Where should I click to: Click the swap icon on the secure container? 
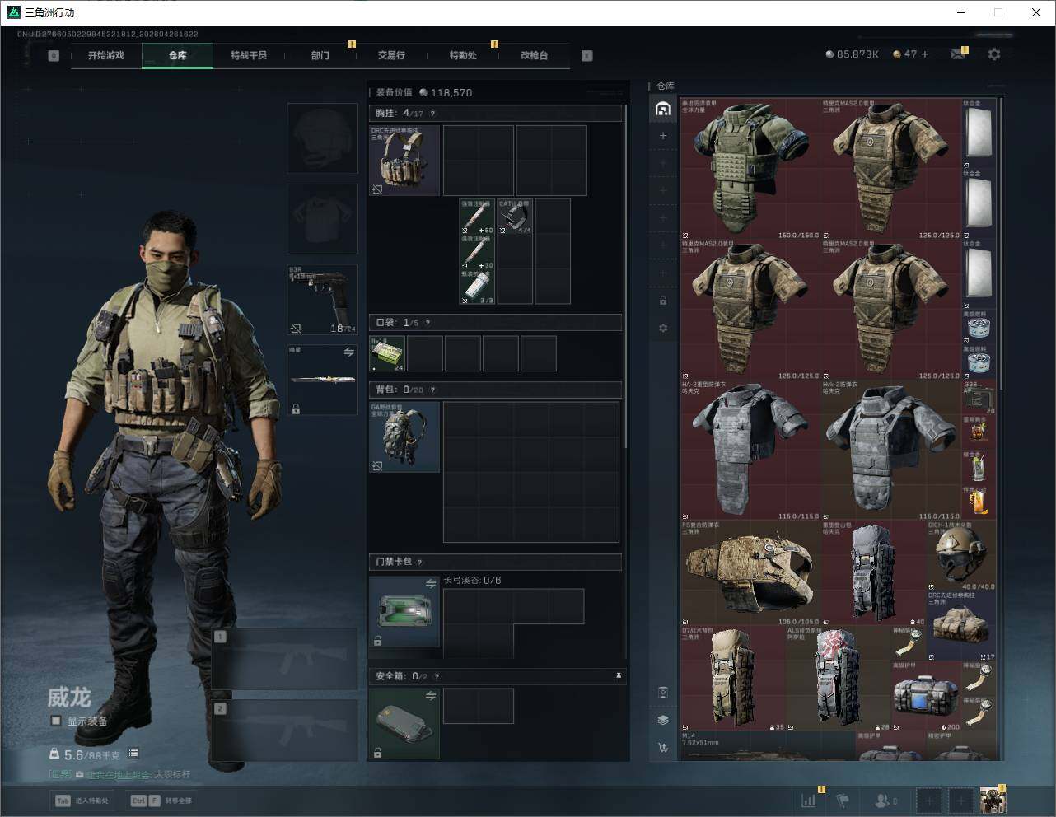pos(430,696)
